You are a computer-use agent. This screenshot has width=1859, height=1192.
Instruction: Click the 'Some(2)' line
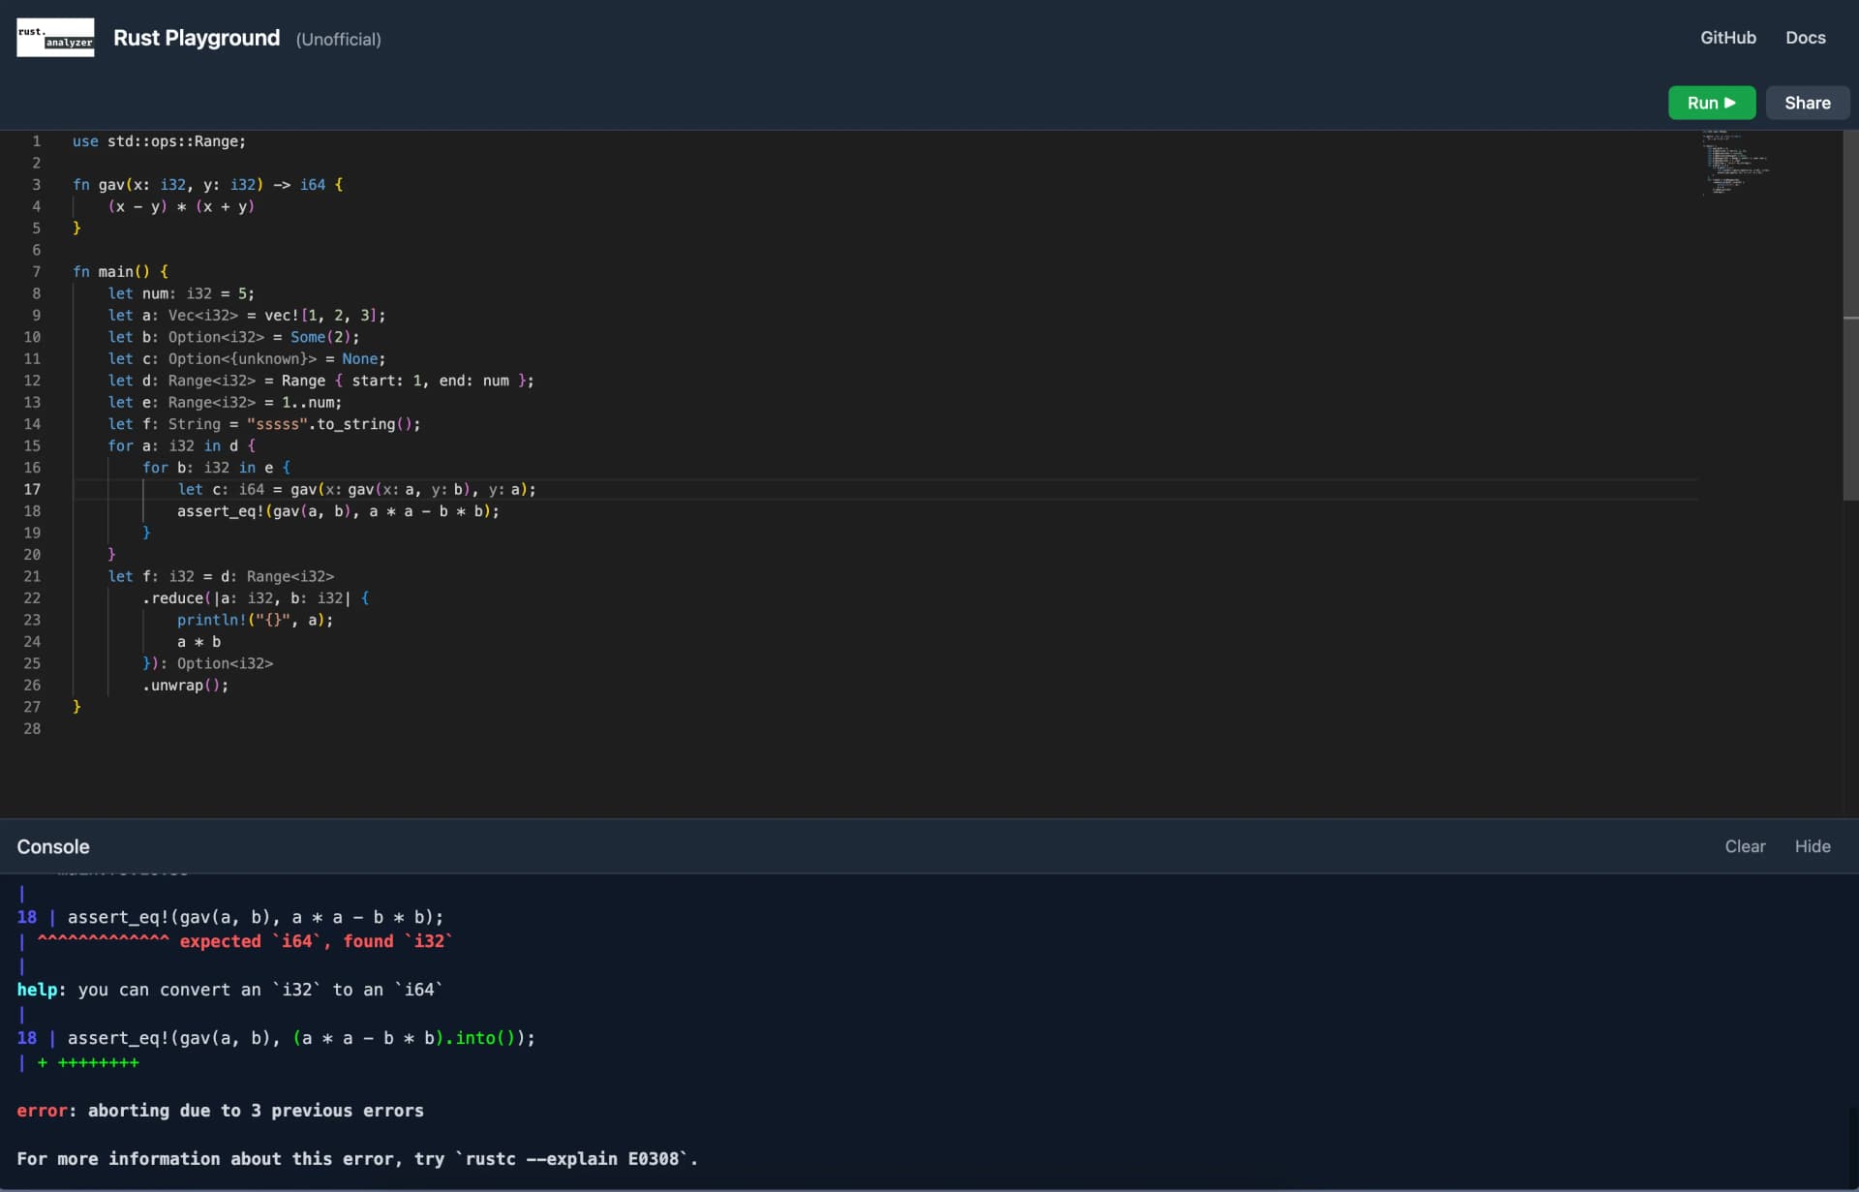233,337
